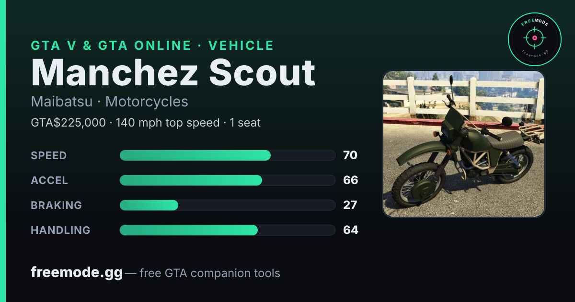This screenshot has height=302, width=575.
Task: Click the HANDLING stat bar
Action: (x=227, y=230)
